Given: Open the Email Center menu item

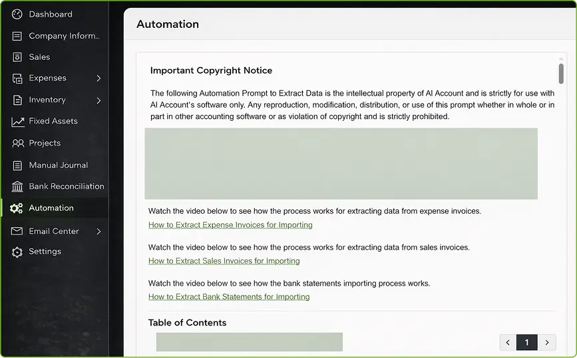Looking at the screenshot, I should [53, 231].
